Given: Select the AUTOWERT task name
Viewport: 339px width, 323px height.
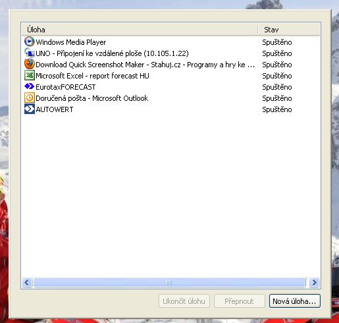Looking at the screenshot, I should tap(55, 109).
